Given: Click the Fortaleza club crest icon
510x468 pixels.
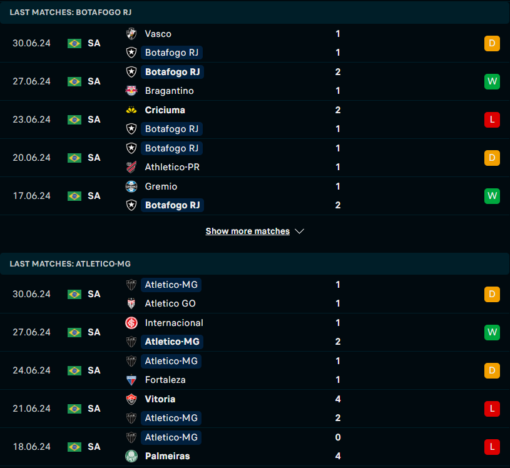Looking at the screenshot, I should (131, 380).
